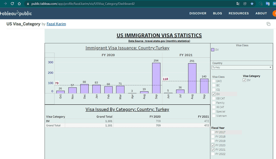This screenshot has width=276, height=159.
Task: Tick the FY 2022 fiscal year checkbox
Action: pos(213,154)
